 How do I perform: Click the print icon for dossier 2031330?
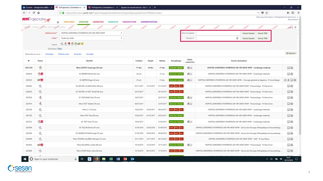(292, 68)
